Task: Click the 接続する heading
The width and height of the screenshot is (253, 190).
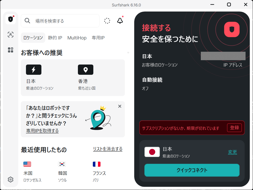Action: pyautogui.click(x=156, y=28)
